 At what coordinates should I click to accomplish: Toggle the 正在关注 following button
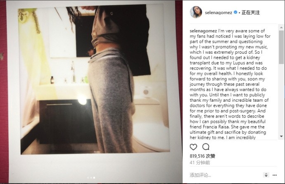[x=250, y=12]
